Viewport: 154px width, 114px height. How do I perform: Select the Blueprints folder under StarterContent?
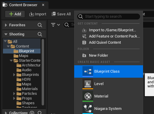27,75
